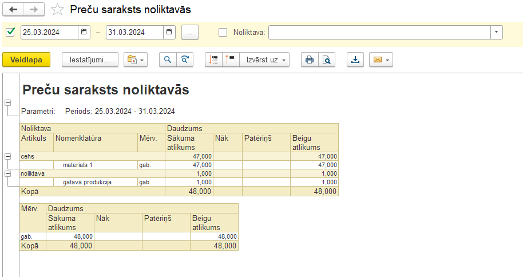Open print preview icon
Screen dimensions: 523x277
click(327, 60)
